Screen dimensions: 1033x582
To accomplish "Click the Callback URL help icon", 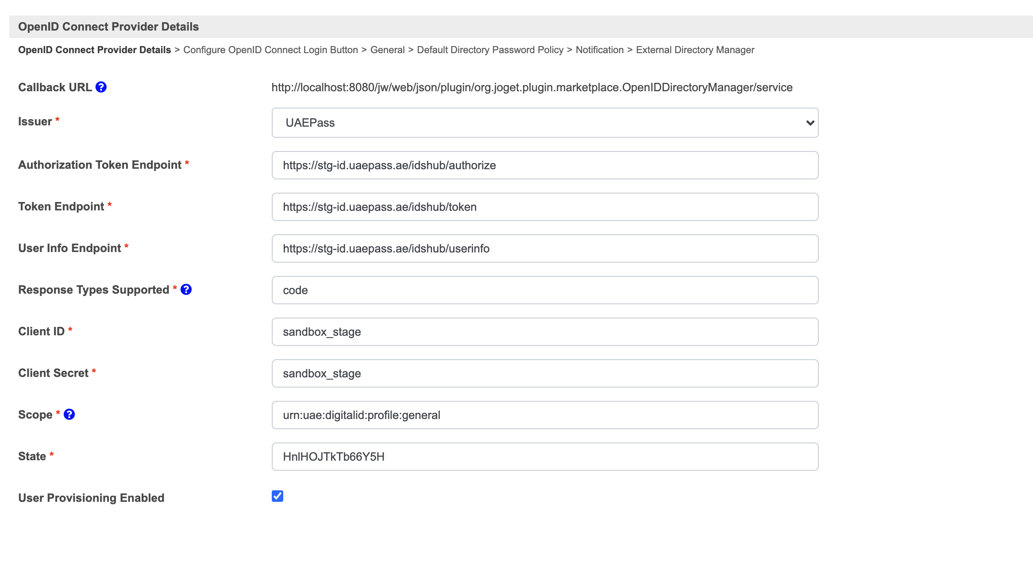I will click(x=101, y=87).
